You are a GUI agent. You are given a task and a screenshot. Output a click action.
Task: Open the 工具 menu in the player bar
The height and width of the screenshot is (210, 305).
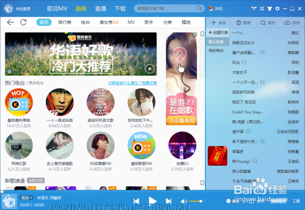pyautogui.click(x=296, y=201)
